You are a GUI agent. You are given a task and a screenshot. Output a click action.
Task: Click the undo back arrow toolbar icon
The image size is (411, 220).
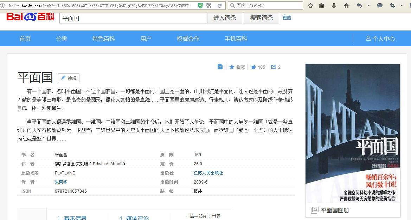[x=359, y=6]
